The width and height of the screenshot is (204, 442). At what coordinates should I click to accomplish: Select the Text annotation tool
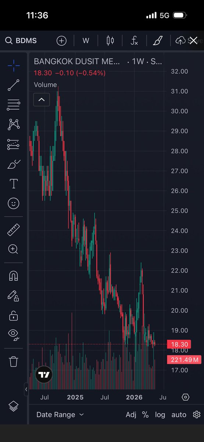[14, 183]
